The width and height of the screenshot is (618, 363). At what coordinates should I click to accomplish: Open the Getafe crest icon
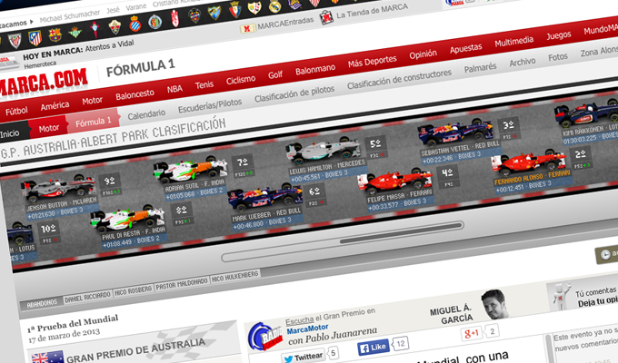[x=154, y=22]
